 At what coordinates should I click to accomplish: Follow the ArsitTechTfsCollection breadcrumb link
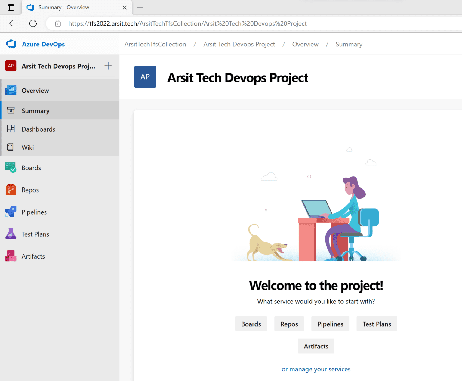click(155, 44)
